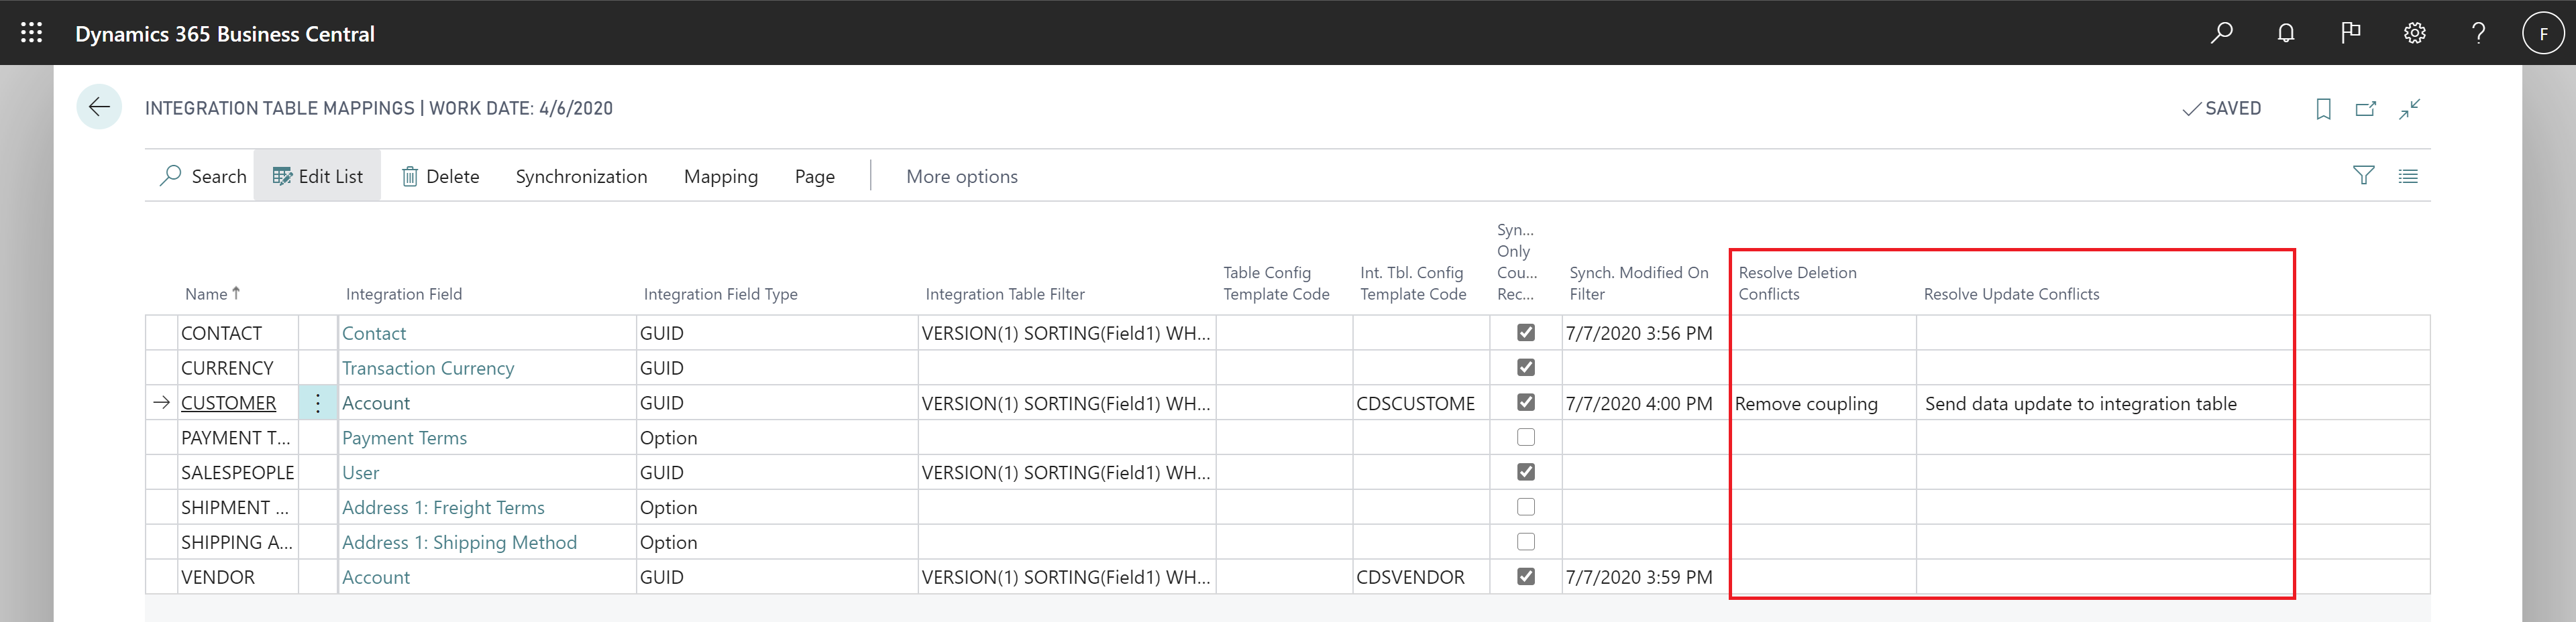Open the Account link in the CUSTOMER row

coord(376,402)
